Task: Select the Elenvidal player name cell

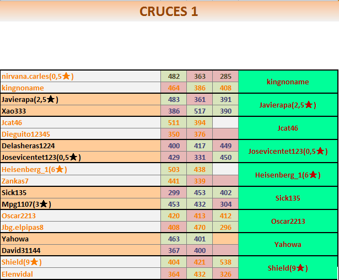Action: coord(80,273)
